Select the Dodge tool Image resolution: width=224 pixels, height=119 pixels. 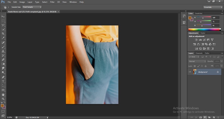(x=3, y=73)
